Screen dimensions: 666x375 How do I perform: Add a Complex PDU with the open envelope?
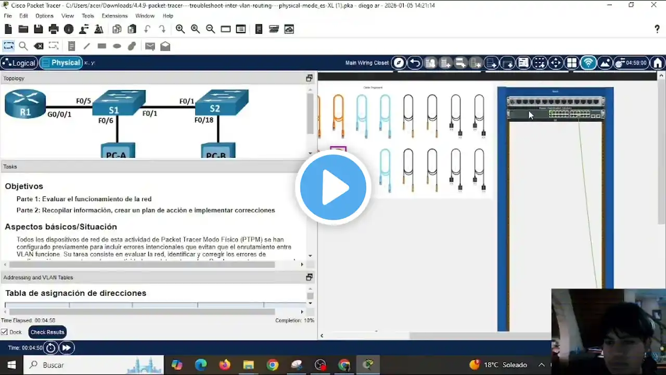(x=165, y=46)
